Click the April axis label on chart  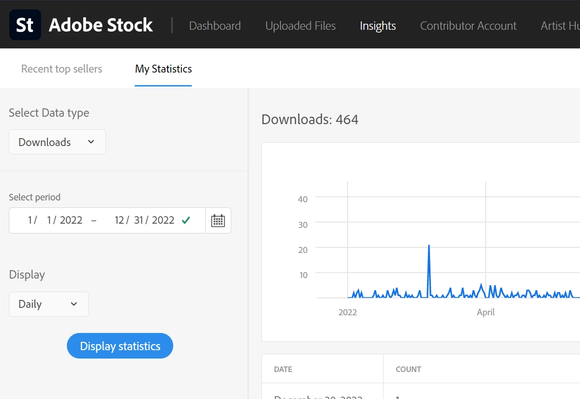pyautogui.click(x=486, y=313)
